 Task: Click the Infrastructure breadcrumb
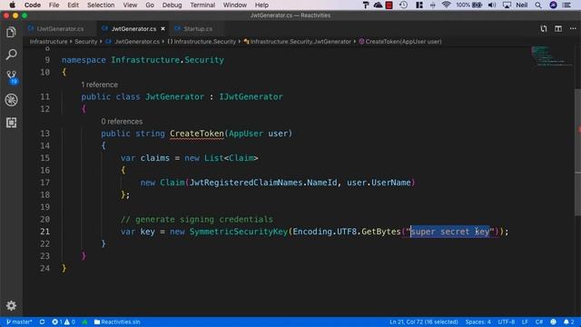(48, 42)
